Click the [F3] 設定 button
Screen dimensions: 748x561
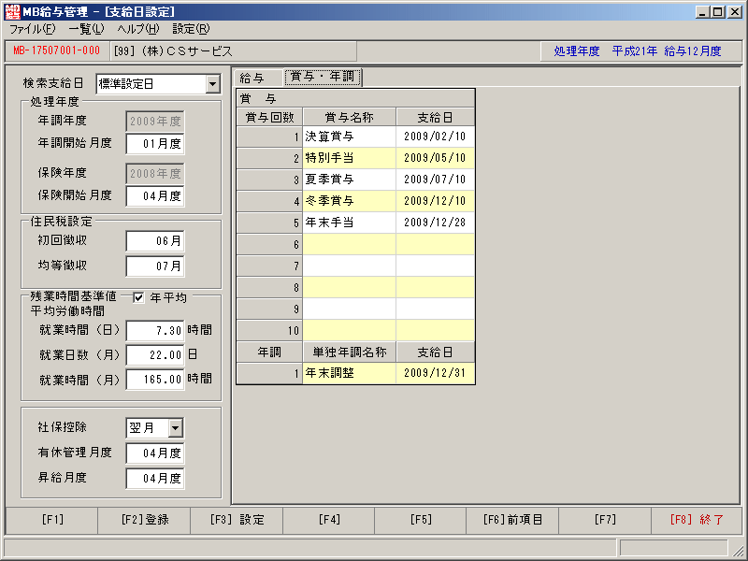coord(237,520)
